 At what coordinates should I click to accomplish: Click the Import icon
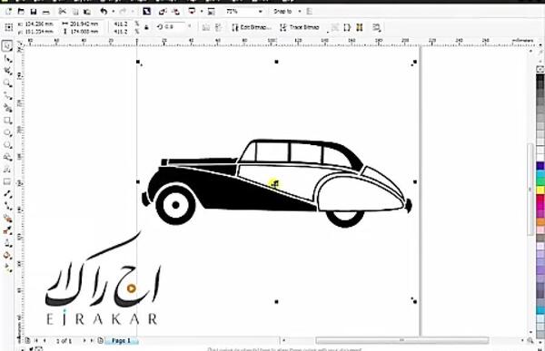click(163, 12)
